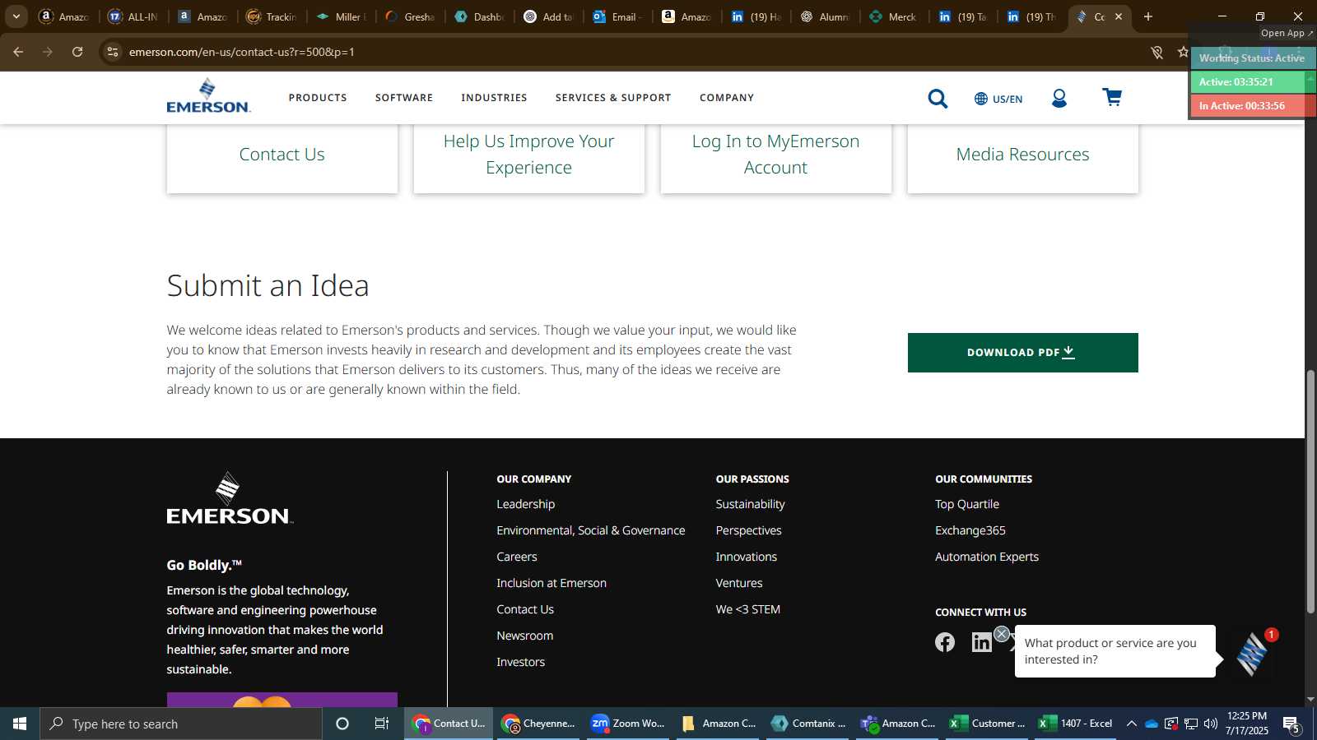Screen dimensions: 1317x740
Task: Switch to the Merck browser tab
Action: [894, 16]
